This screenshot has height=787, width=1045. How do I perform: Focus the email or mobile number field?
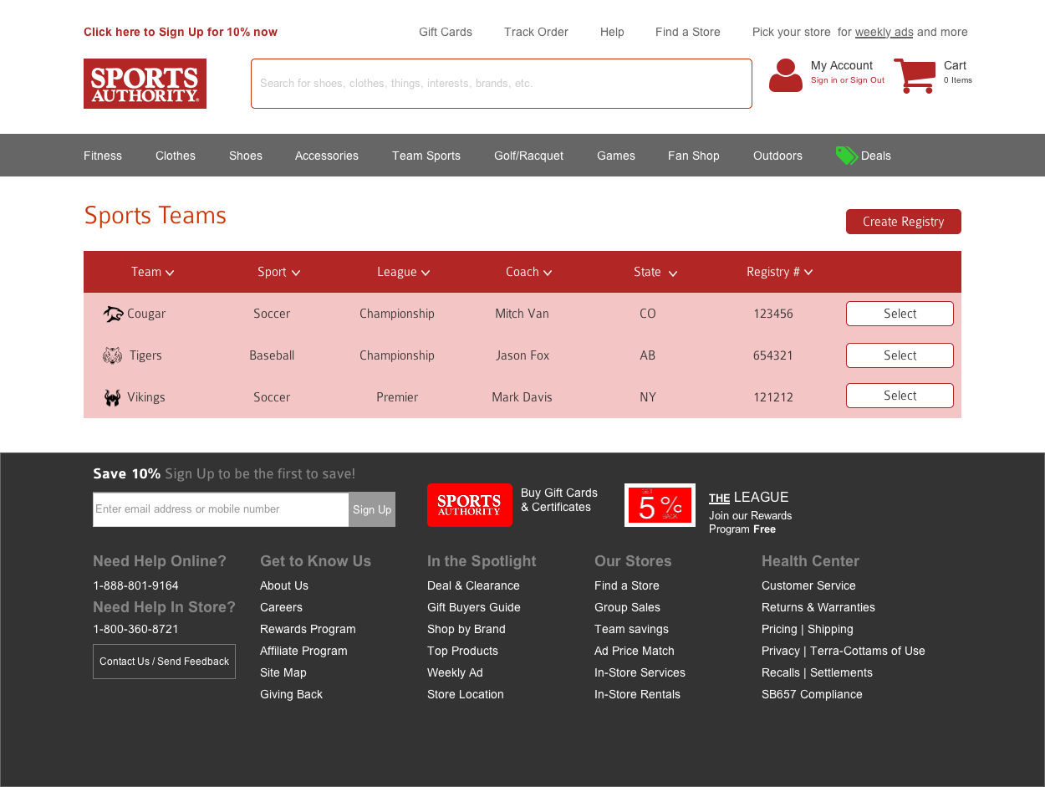coord(221,509)
